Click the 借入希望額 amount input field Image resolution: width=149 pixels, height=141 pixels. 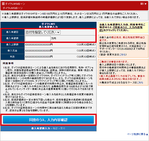pos(38,38)
